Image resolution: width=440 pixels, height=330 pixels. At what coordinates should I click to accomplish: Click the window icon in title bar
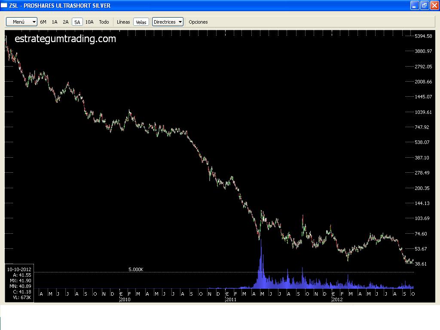click(4, 5)
